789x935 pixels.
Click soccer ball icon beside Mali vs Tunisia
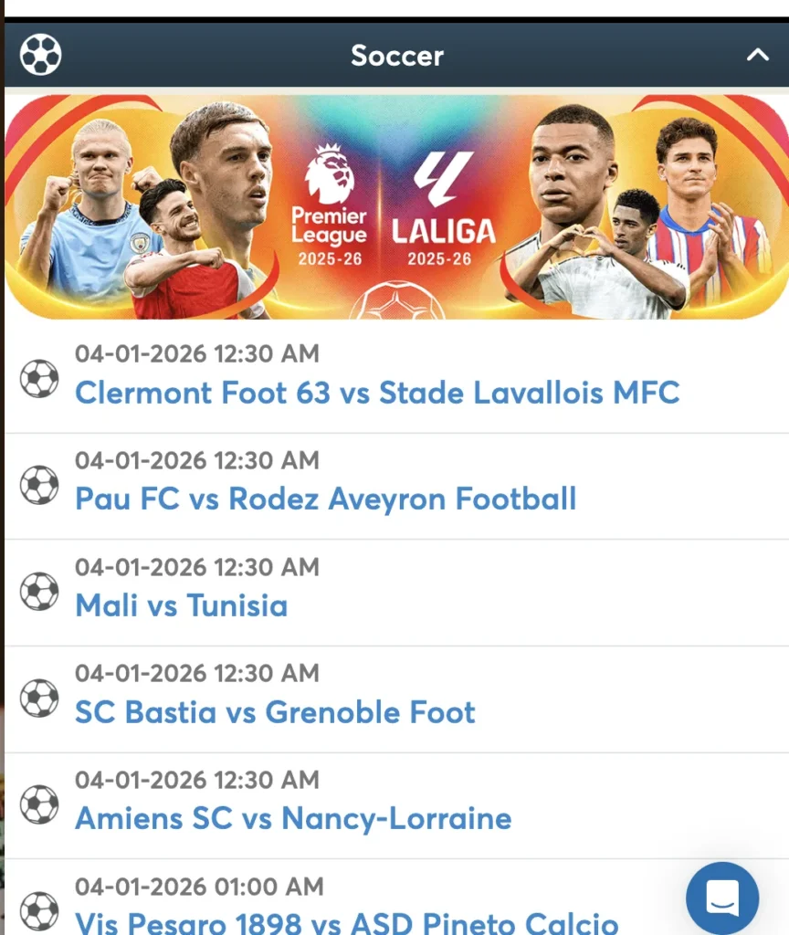39,592
